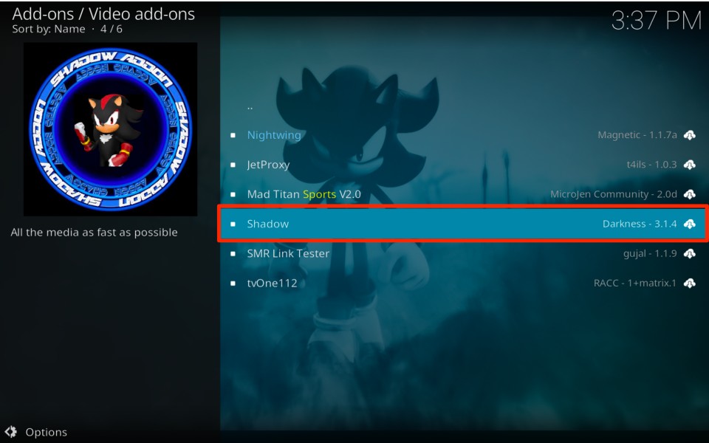The width and height of the screenshot is (709, 443).
Task: Click the bullet icon beside Shadow
Action: (233, 224)
